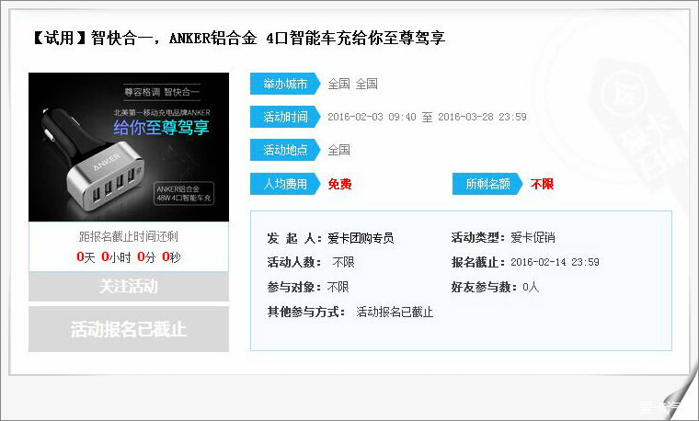The width and height of the screenshot is (699, 421).
Task: Click the date range 2016-02-03 09:40 至 2016-03-28
Action: [427, 117]
